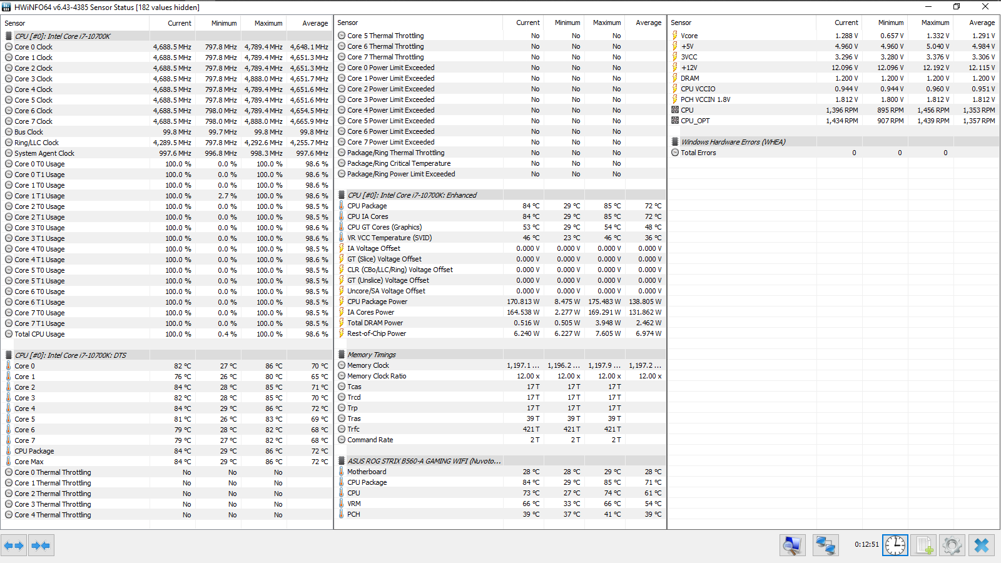Click the Core Max thermometer icon
1001x563 pixels.
(x=9, y=462)
